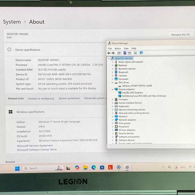Click the taskbar Search box
The image size is (195, 195).
(x=43, y=168)
